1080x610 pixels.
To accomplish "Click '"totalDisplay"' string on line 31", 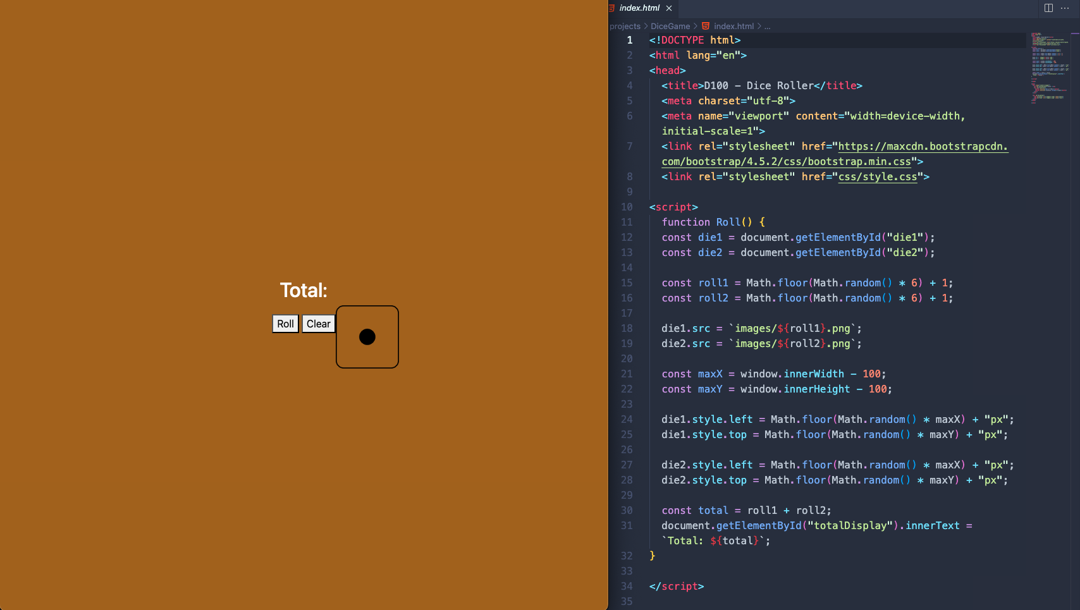I will click(850, 525).
